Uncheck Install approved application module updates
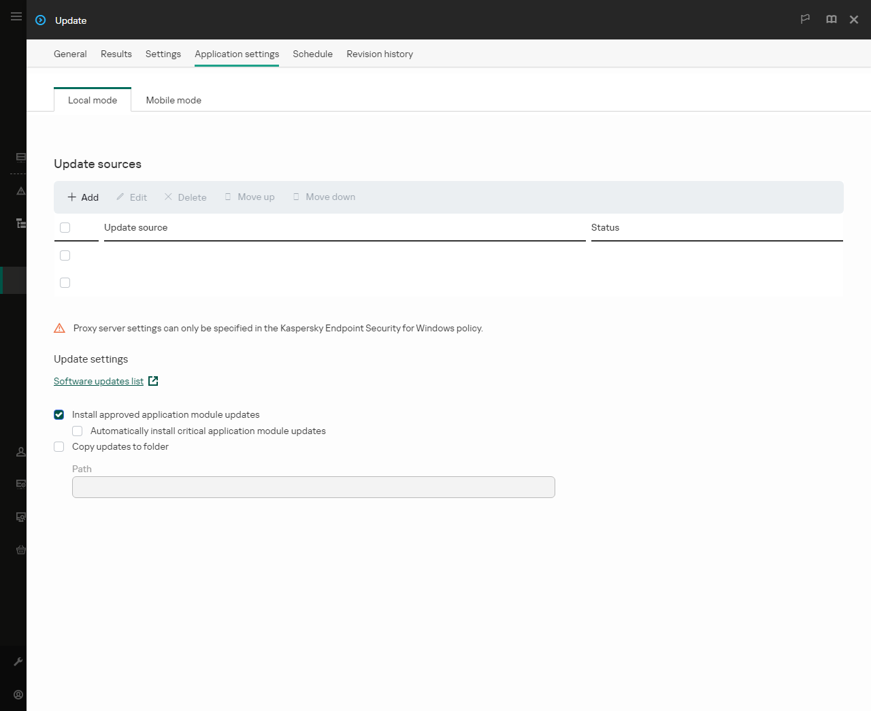This screenshot has width=871, height=711. tap(59, 415)
